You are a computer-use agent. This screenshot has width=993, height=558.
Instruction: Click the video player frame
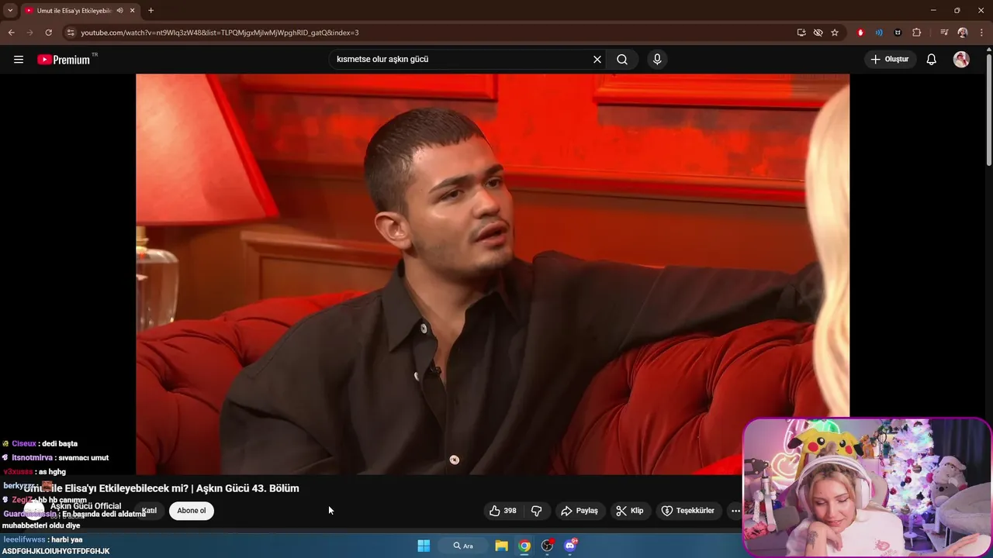[493, 274]
